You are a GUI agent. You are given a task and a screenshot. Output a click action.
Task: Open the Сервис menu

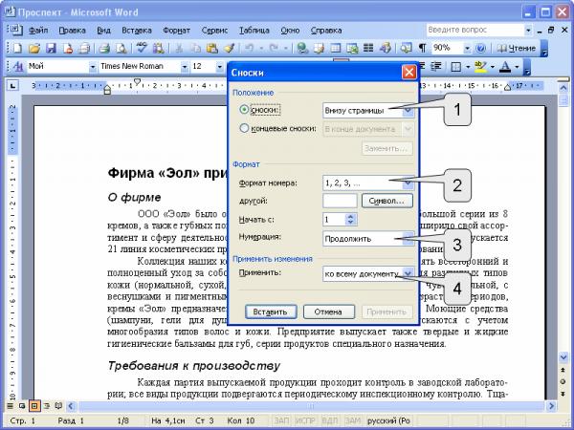(x=214, y=31)
